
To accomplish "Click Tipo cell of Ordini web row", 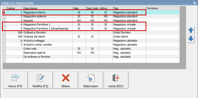I will coord(129,49).
